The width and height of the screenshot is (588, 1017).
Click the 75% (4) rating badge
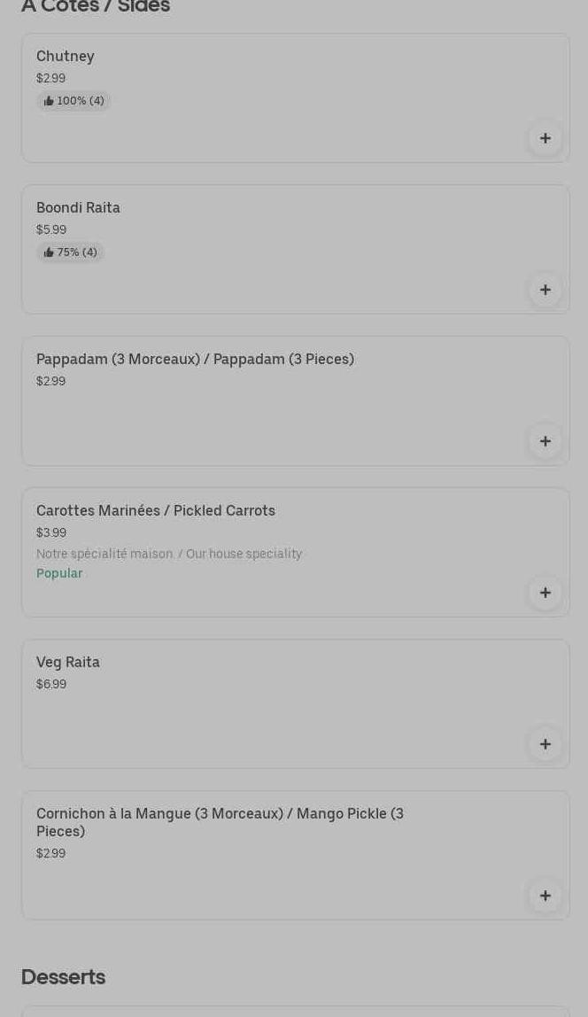coord(71,252)
